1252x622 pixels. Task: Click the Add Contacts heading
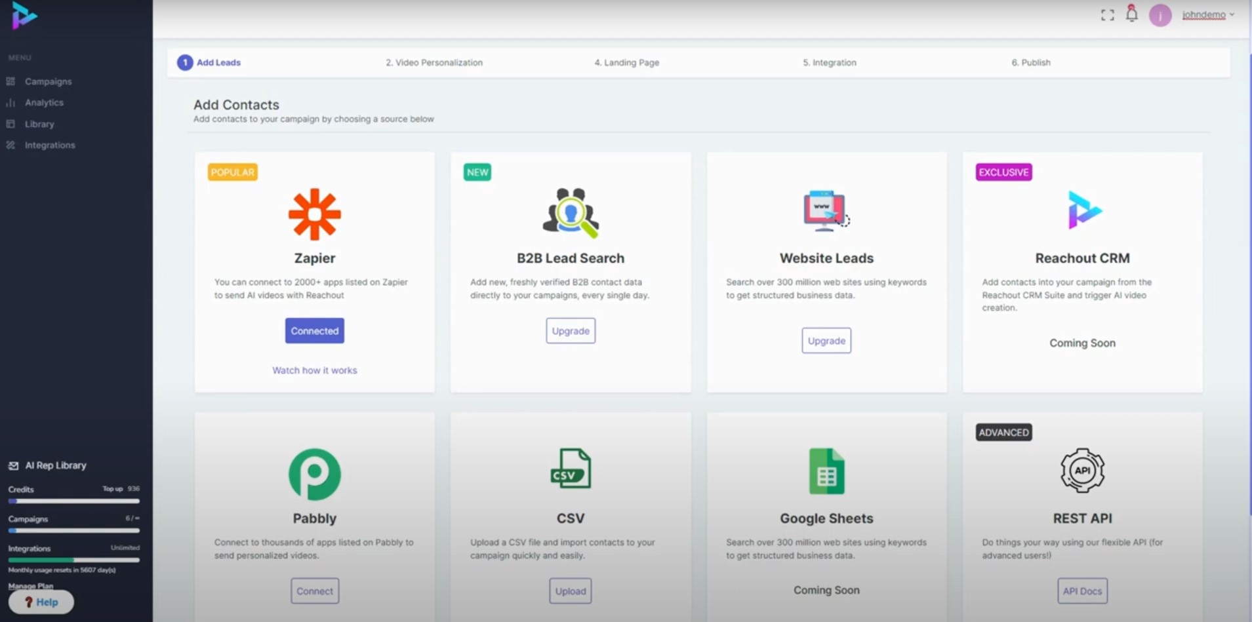236,105
